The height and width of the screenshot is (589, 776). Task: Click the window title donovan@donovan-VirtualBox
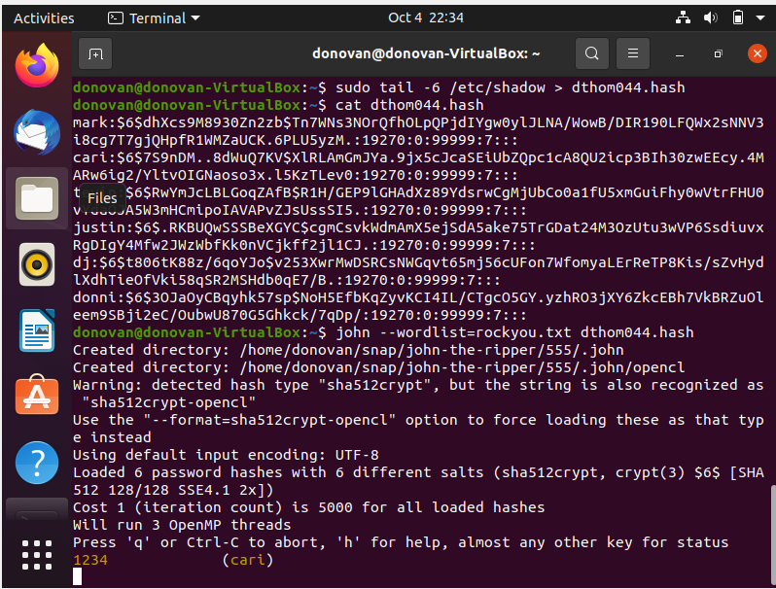[426, 53]
